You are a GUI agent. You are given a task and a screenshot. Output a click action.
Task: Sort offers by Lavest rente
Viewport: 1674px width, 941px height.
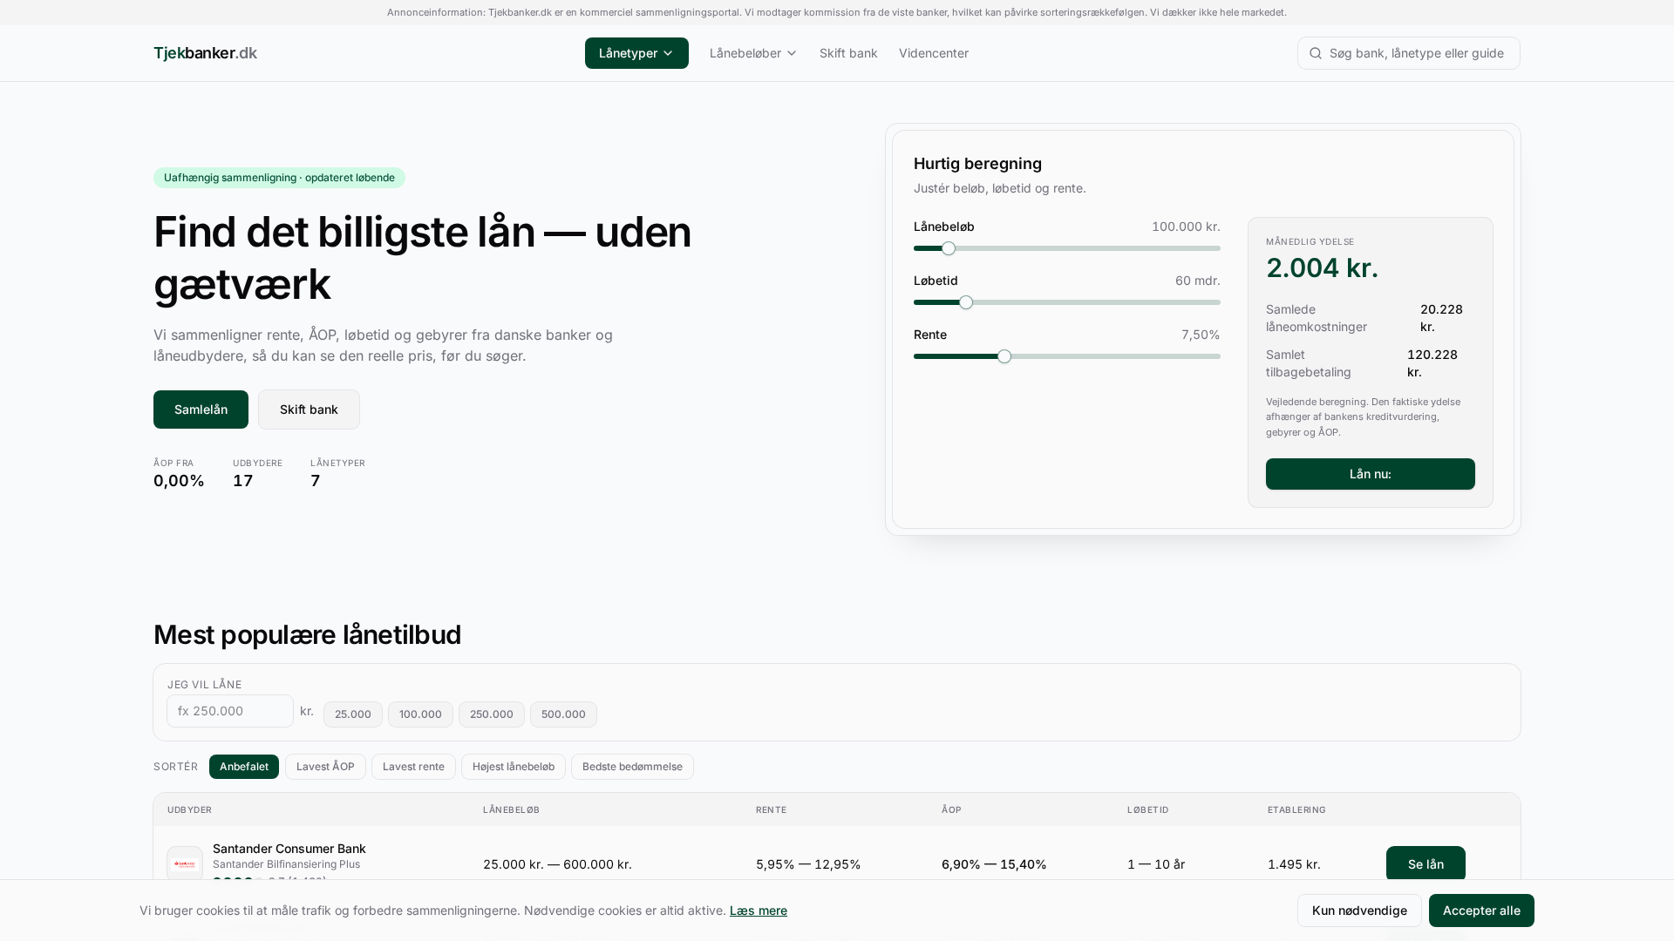point(413,767)
